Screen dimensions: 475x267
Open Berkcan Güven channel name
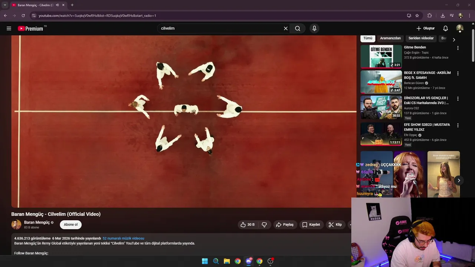click(414, 83)
